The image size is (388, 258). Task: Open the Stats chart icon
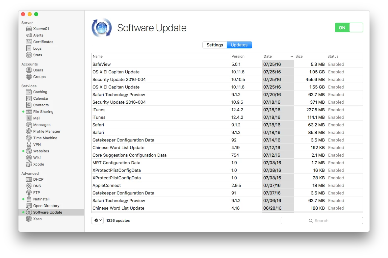(29, 55)
